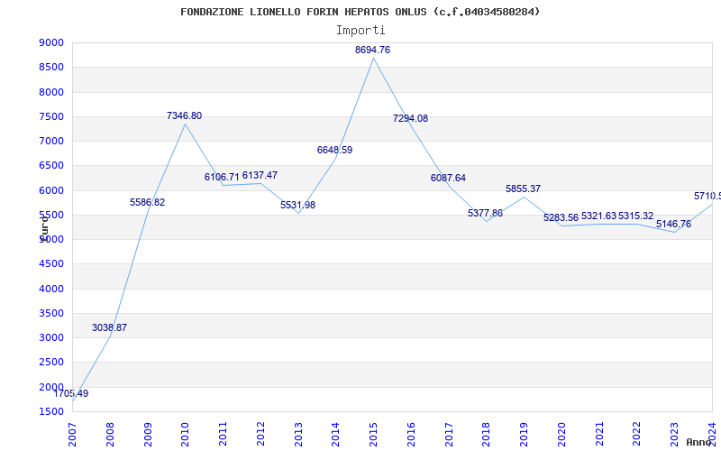Image resolution: width=721 pixels, height=451 pixels.
Task: Select the 5377.86 data label
Action: click(x=486, y=213)
